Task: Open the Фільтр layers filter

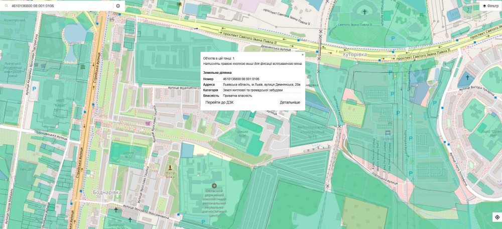Action: [x=490, y=6]
